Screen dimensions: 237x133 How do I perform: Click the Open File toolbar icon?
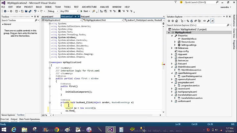tap(22, 11)
